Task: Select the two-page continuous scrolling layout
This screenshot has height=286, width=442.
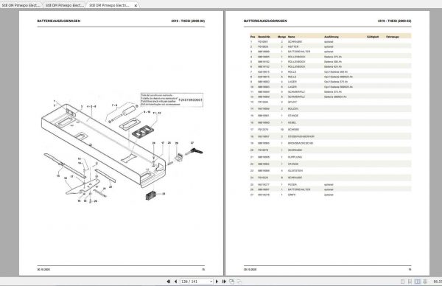Action: click(425, 282)
